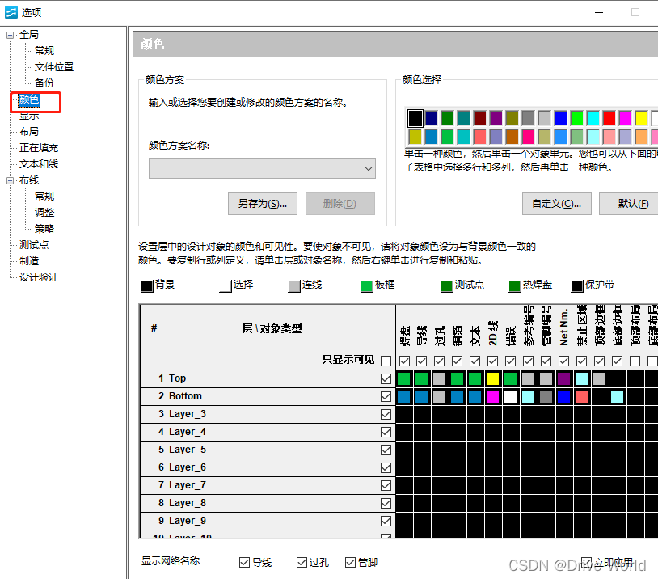658x579 pixels.
Task: Select 备份 in the options tree
Action: point(44,82)
